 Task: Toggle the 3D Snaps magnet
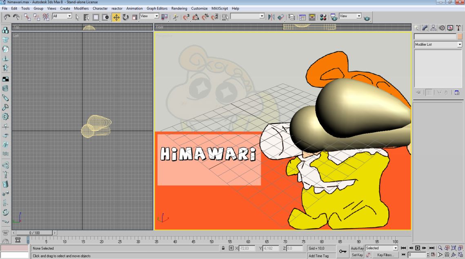[x=186, y=17]
